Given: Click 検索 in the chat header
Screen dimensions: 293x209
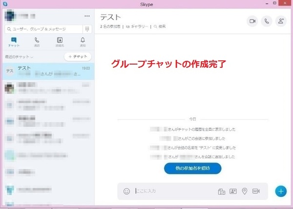Looking at the screenshot, I should (x=160, y=26).
